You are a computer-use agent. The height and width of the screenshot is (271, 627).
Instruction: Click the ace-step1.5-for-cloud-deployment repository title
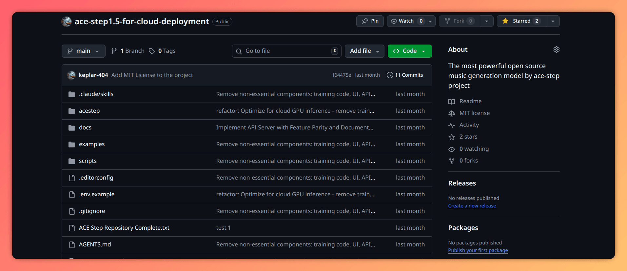click(x=142, y=21)
